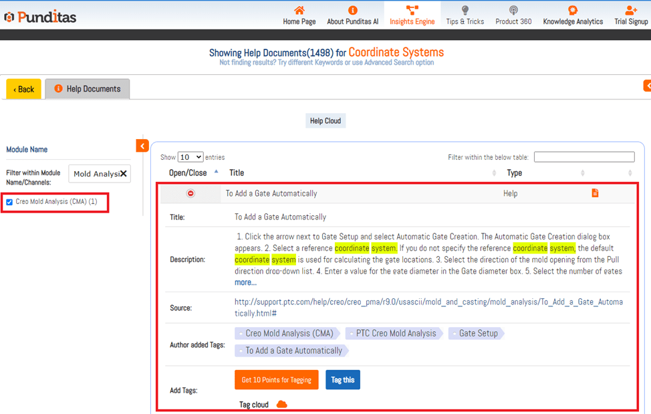Sort the table by the Title column header

(x=237, y=173)
